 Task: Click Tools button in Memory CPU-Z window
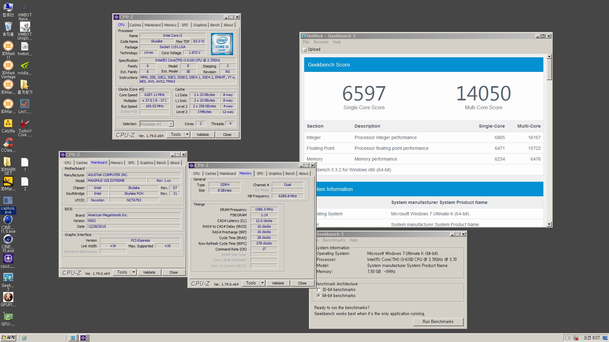pyautogui.click(x=251, y=283)
